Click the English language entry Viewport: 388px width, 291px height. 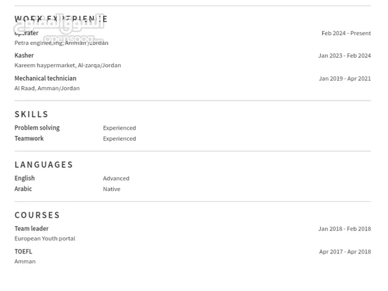24,178
